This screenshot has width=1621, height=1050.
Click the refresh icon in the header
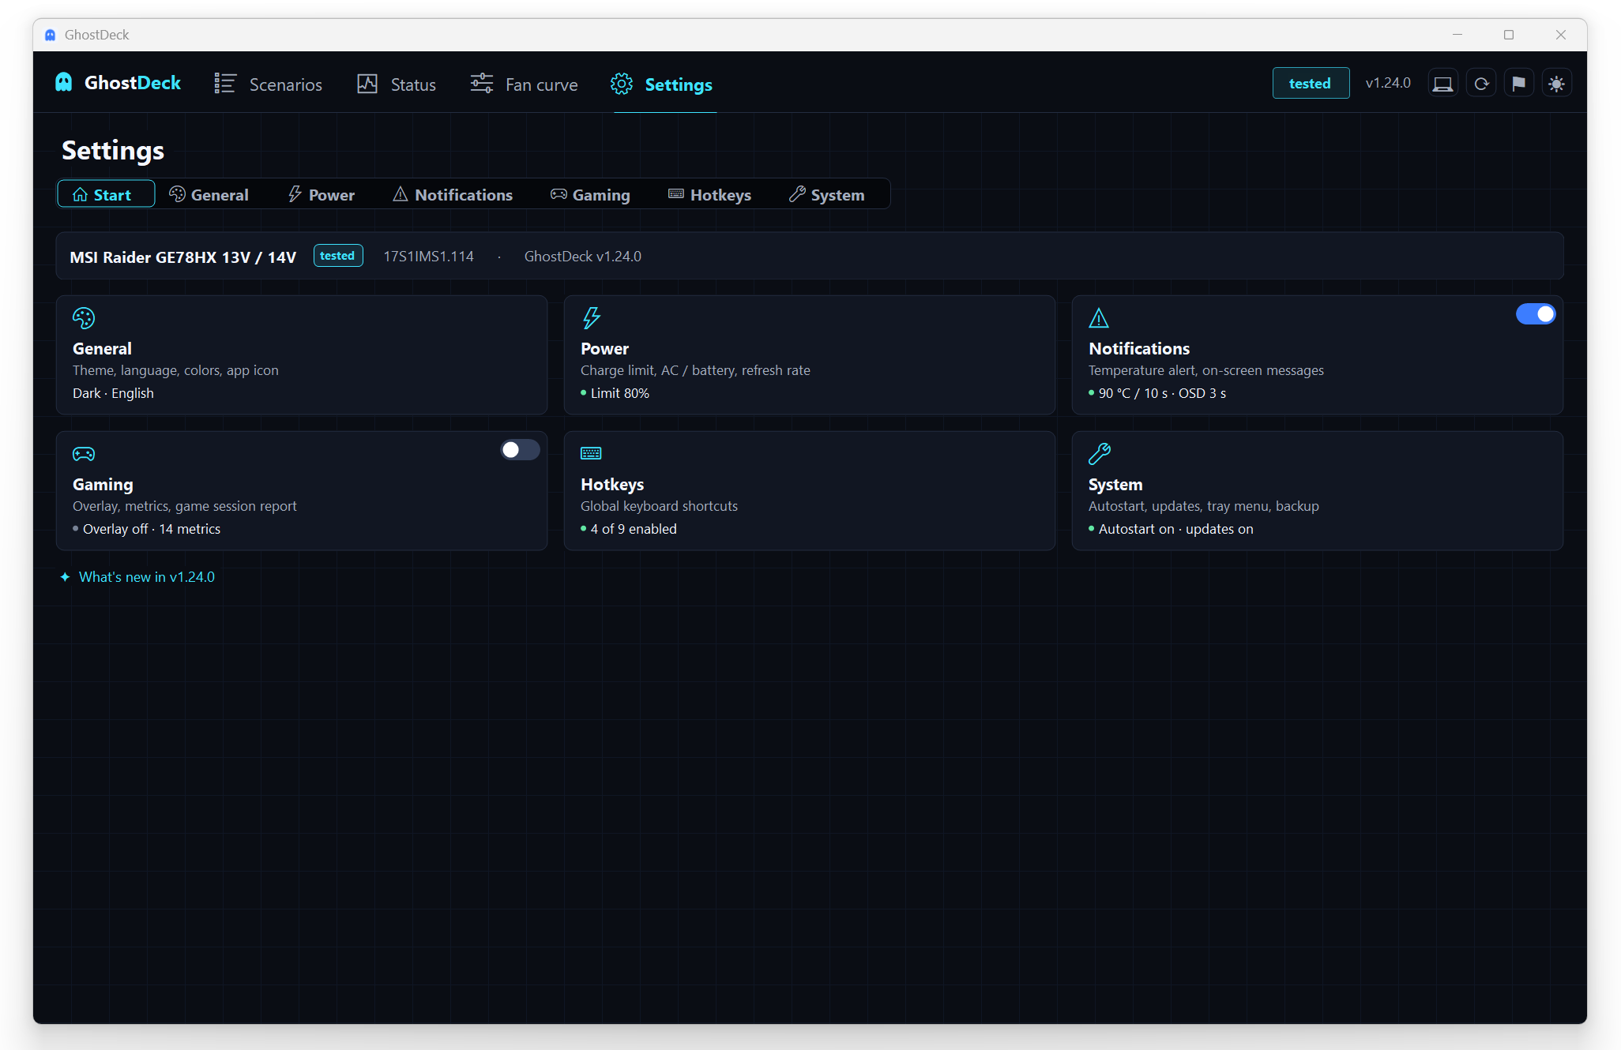point(1481,84)
